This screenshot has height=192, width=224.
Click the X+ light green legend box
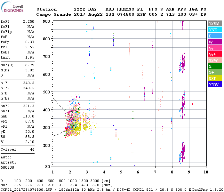click(x=215, y=72)
